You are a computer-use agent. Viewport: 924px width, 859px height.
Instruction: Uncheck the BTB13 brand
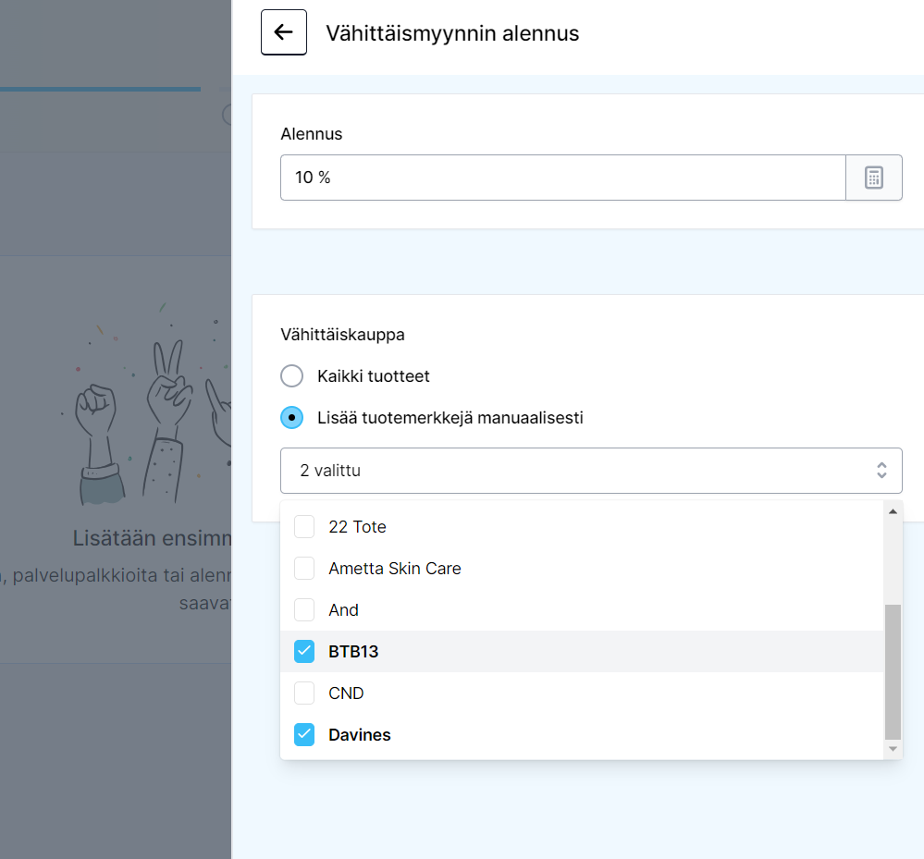[x=304, y=651]
